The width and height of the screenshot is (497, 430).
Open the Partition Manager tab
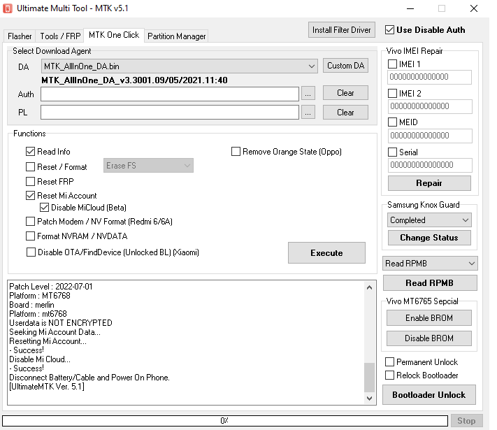177,36
